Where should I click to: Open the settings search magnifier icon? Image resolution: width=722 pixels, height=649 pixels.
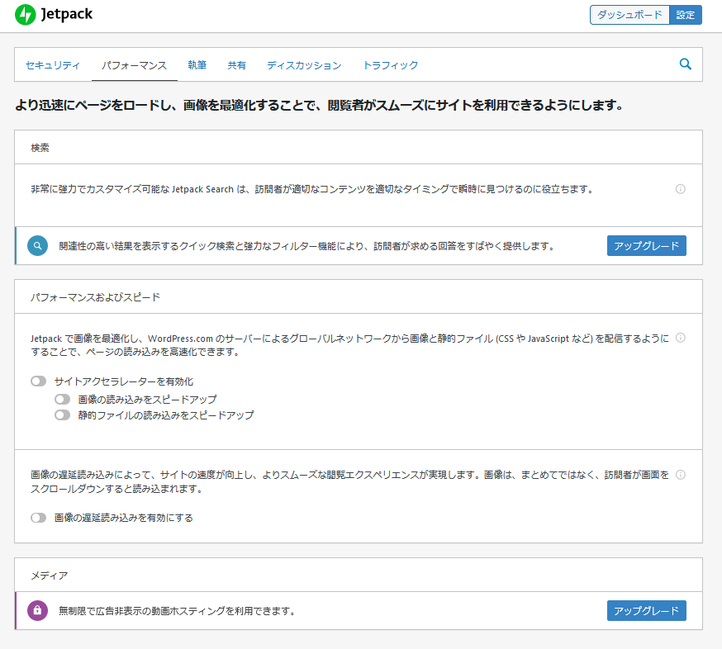tap(685, 64)
